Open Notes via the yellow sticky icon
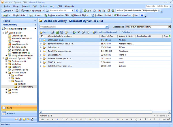This screenshot has width=173, height=127. tap(24, 119)
